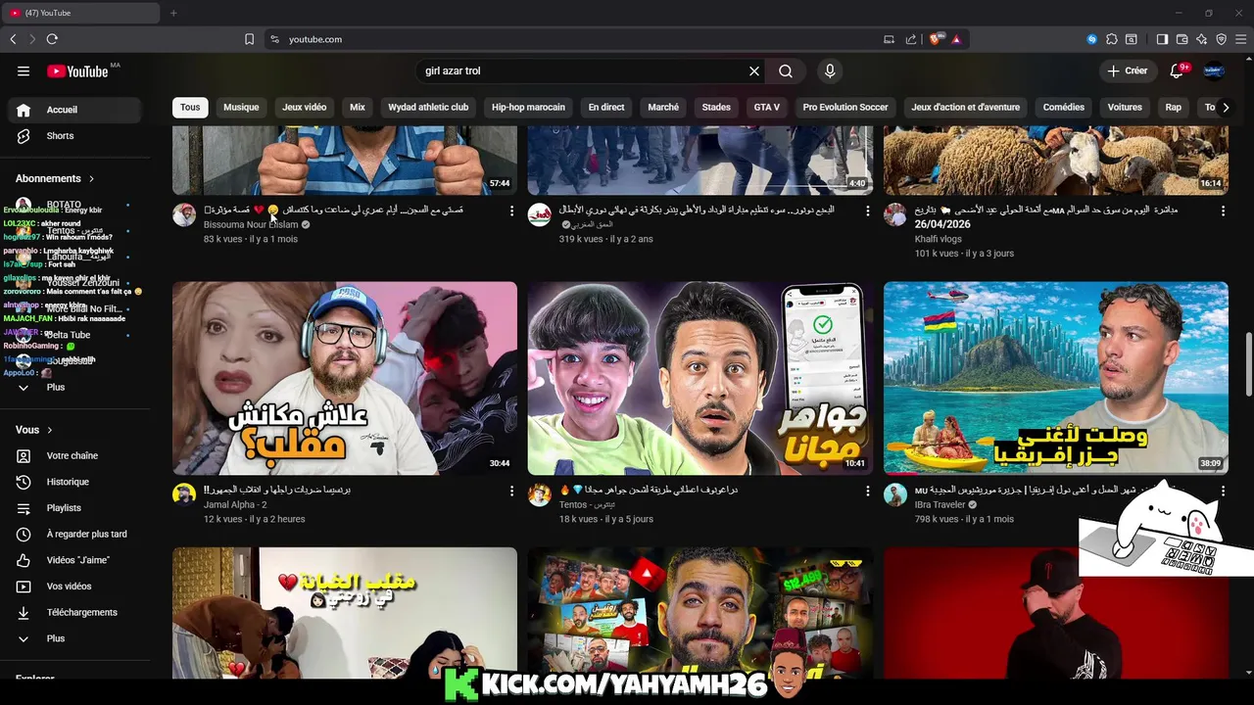
Task: Open the Leo AI sparkle icon
Action: [x=1202, y=39]
